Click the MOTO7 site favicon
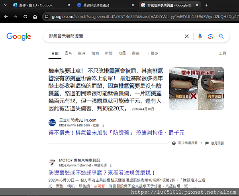Image resolution: width=239 pixels, height=196 pixels. pyautogui.click(x=52, y=163)
